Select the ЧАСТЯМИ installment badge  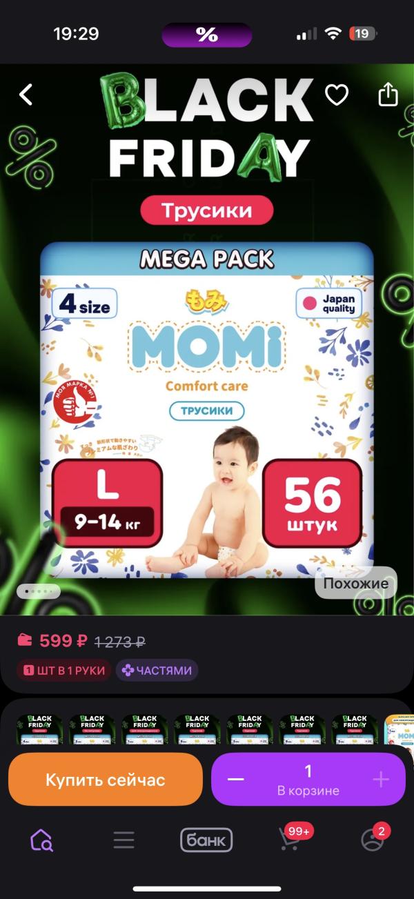pyautogui.click(x=157, y=670)
